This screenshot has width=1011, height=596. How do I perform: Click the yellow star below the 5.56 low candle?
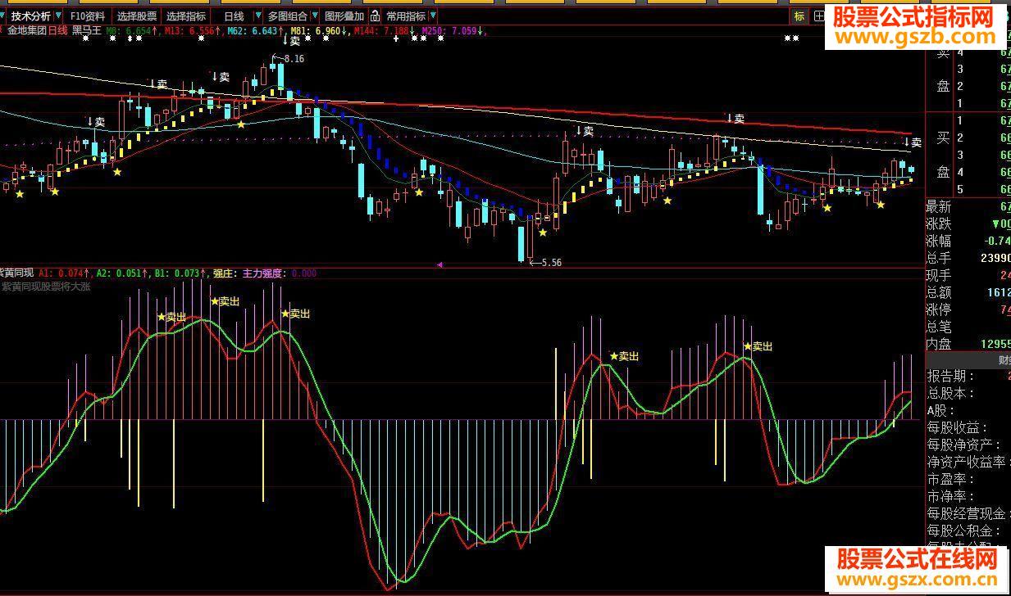542,233
